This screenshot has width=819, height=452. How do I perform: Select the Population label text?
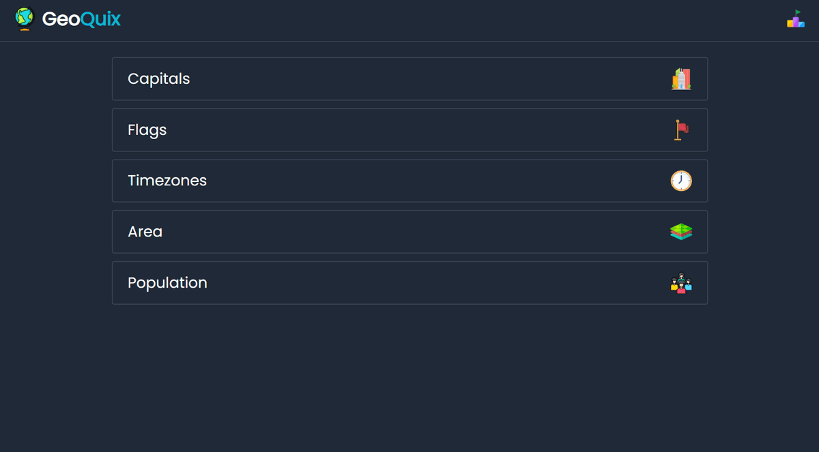pyautogui.click(x=167, y=283)
